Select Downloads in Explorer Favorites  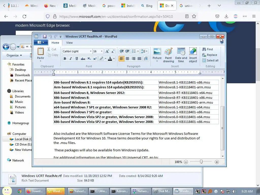click(22, 75)
